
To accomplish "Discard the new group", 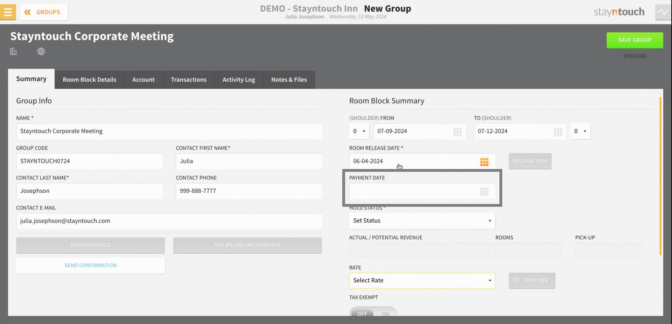I will tap(635, 56).
